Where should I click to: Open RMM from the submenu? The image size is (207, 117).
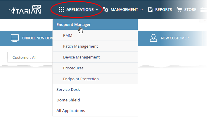95,35
